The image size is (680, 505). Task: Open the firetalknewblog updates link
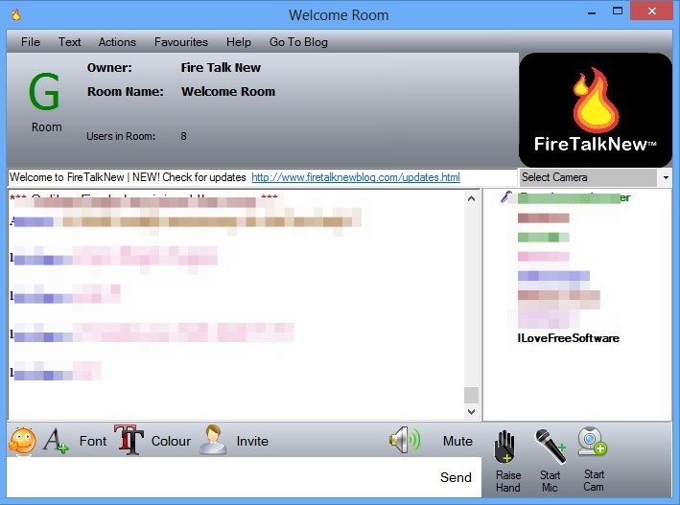(x=356, y=177)
